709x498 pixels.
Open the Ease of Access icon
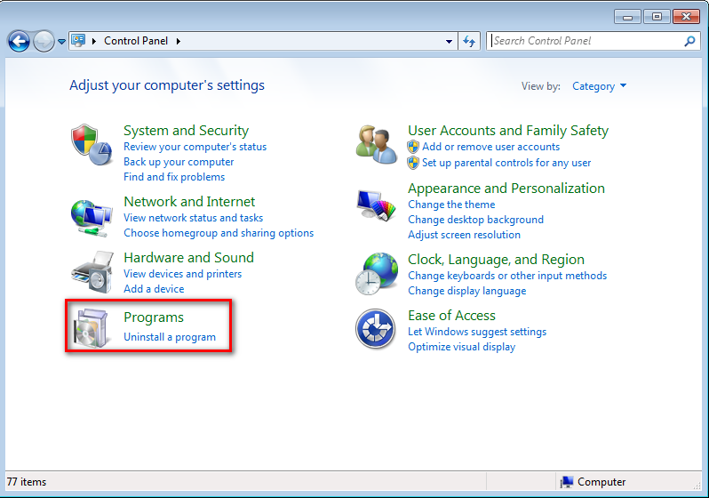(375, 329)
